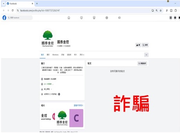Click the star rating row icon
Screen dimensions: 180x133
42,94
